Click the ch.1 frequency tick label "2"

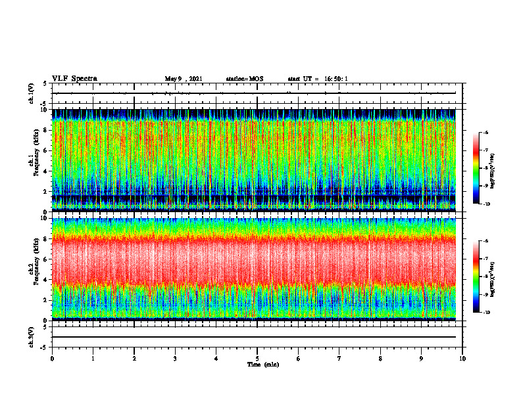(x=46, y=192)
